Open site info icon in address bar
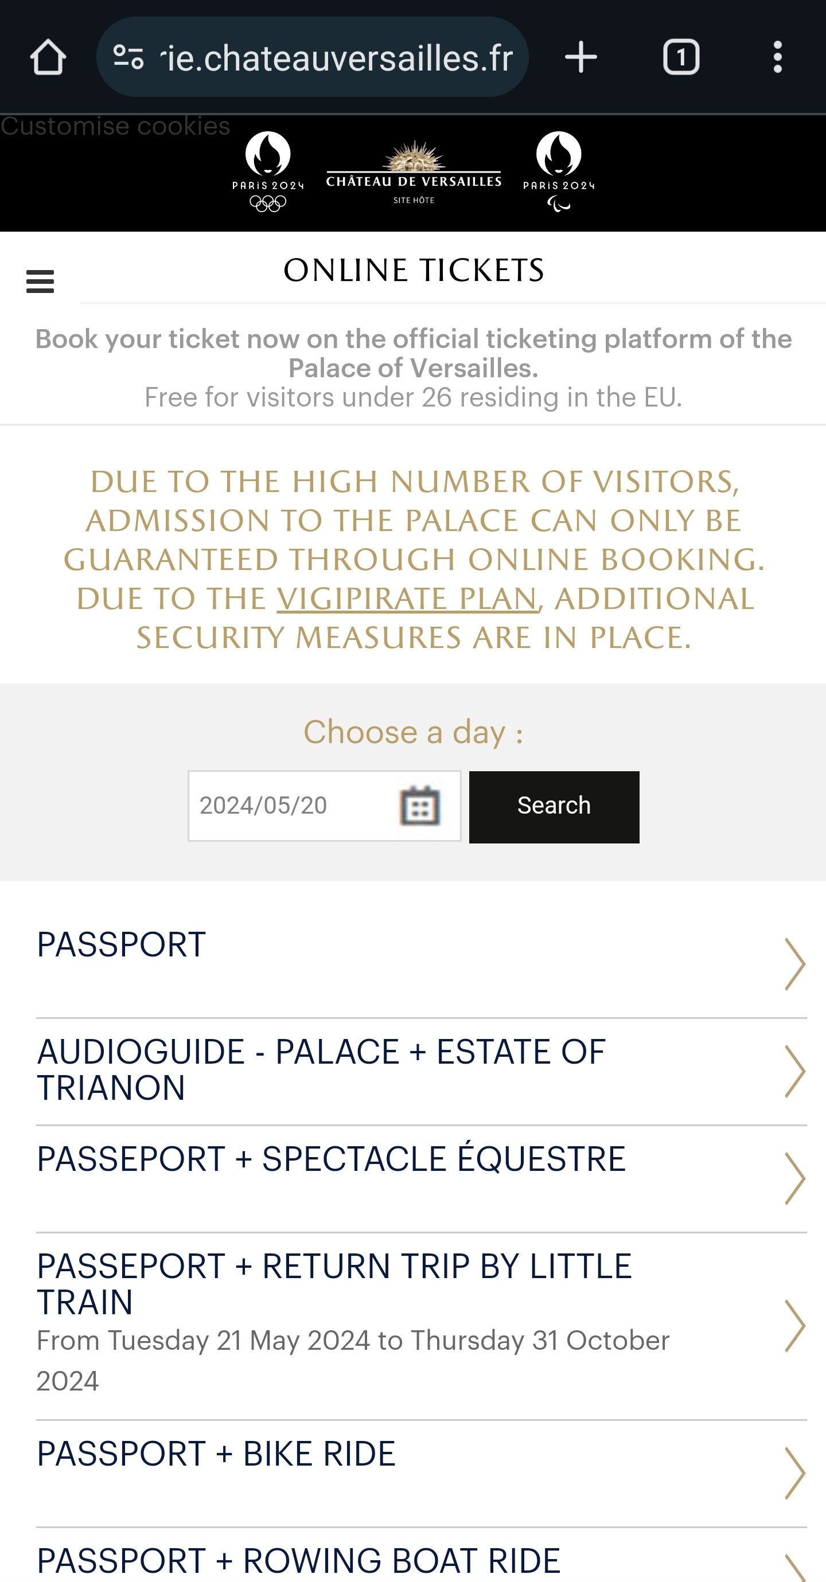This screenshot has width=826, height=1582. (128, 58)
